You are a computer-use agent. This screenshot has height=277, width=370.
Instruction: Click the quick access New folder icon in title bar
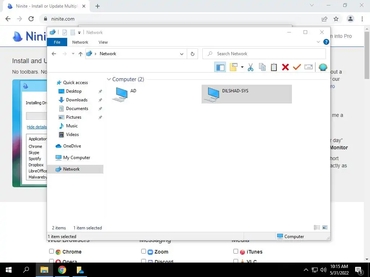pyautogui.click(x=73, y=32)
